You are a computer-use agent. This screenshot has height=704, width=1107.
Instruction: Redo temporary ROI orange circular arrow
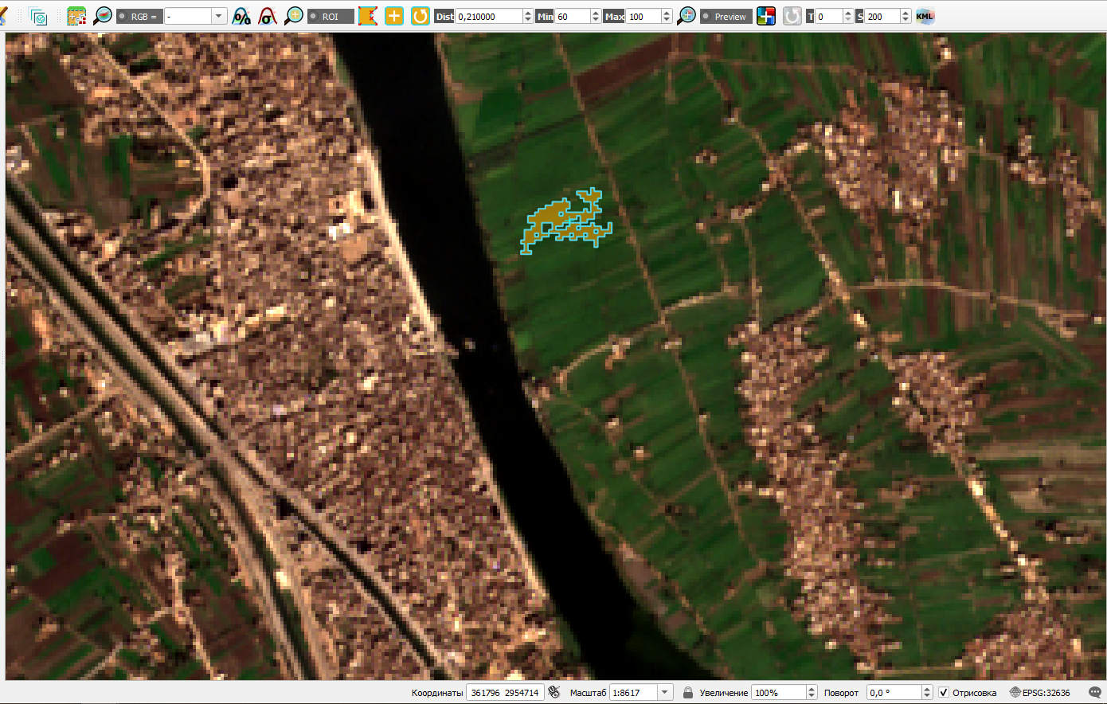coord(421,16)
